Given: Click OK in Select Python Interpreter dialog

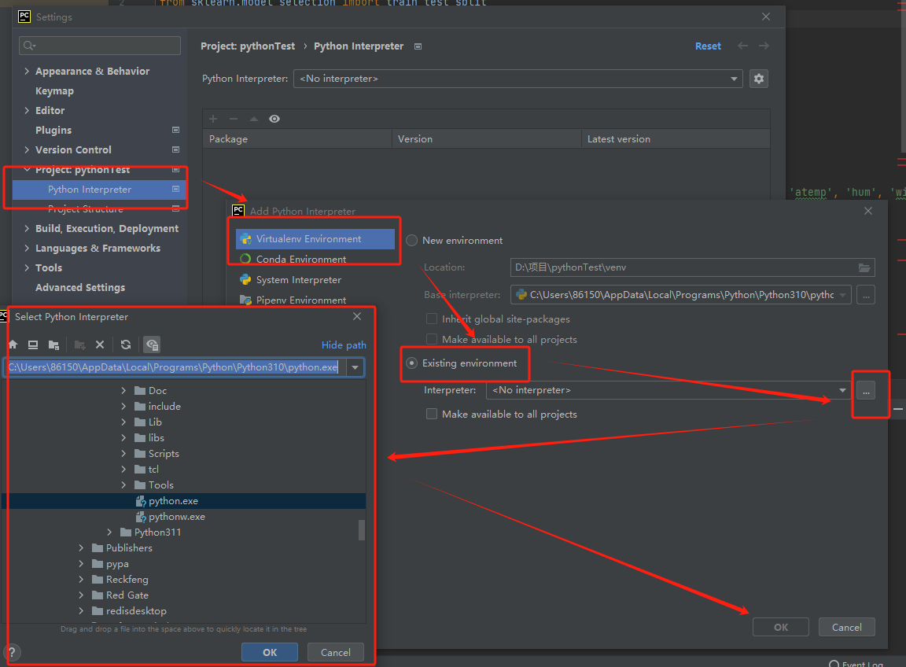Looking at the screenshot, I should 270,653.
